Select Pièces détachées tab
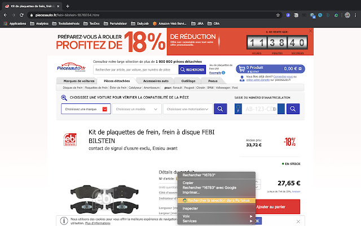 (x=117, y=81)
